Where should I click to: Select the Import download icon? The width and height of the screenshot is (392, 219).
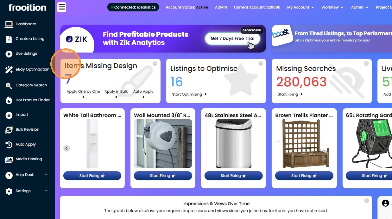click(9, 115)
